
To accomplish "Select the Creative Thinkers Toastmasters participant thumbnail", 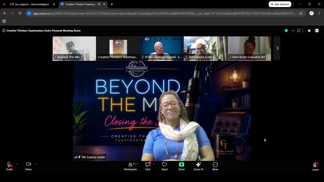I will (118, 49).
